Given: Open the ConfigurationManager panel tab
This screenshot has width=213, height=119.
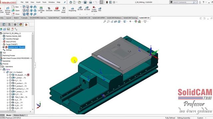Looking at the screenshot, I should pos(10,24).
